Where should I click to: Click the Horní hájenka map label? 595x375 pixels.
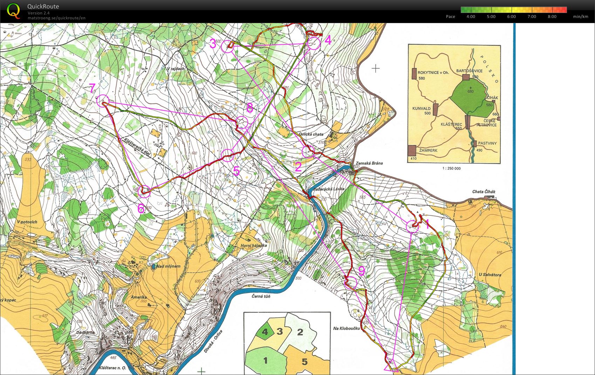click(x=254, y=245)
